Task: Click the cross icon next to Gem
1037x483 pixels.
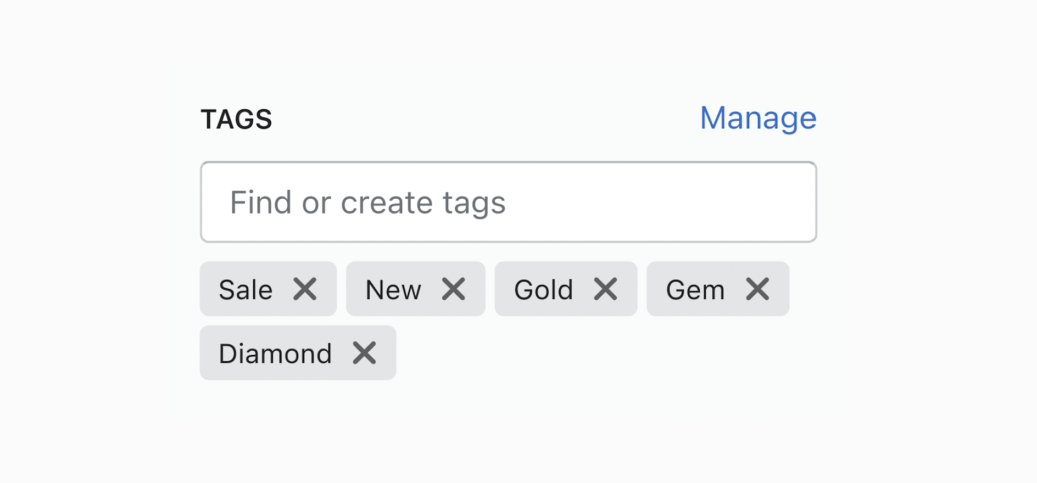Action: pos(757,289)
